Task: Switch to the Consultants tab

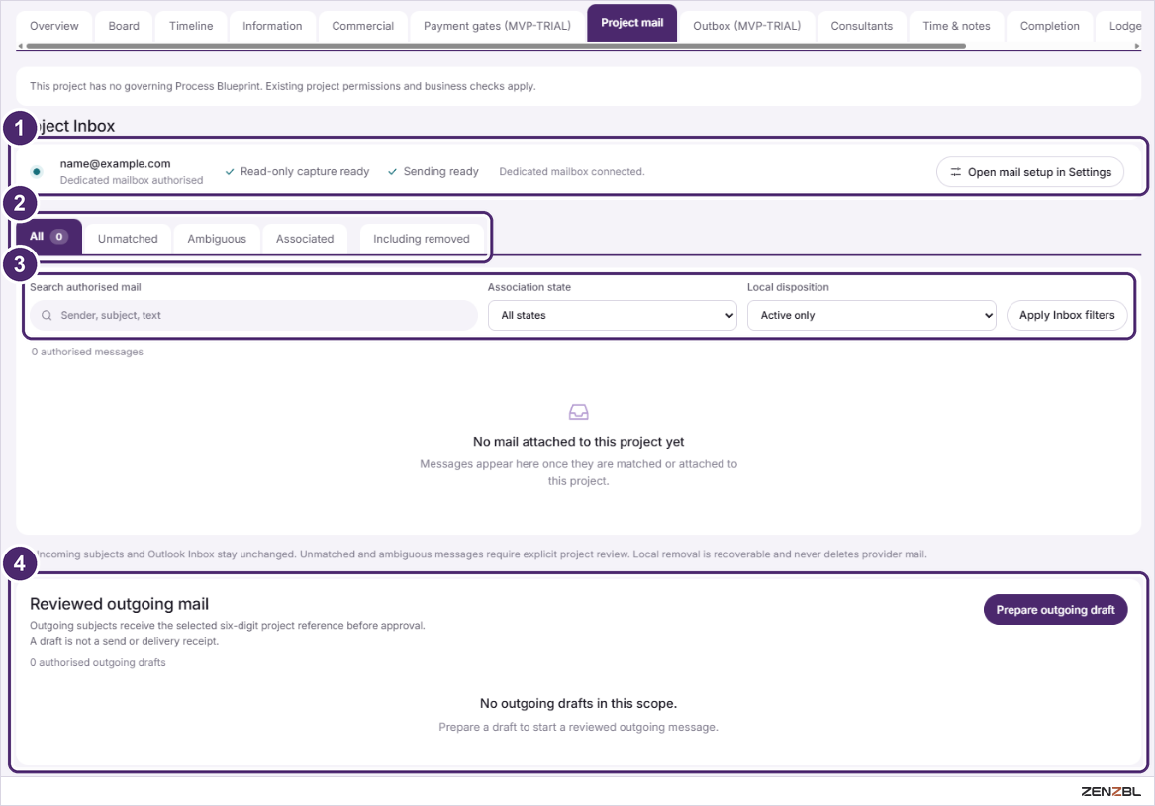Action: pyautogui.click(x=861, y=26)
